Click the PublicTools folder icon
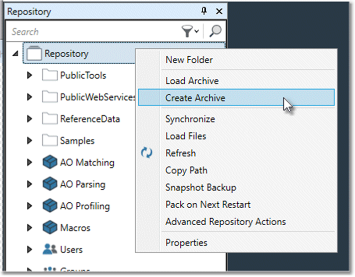 pyautogui.click(x=50, y=76)
